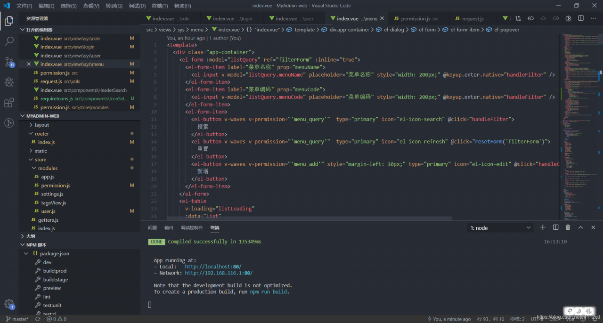Open permission.js in store modules folder
The width and height of the screenshot is (603, 323).
pyautogui.click(x=56, y=186)
